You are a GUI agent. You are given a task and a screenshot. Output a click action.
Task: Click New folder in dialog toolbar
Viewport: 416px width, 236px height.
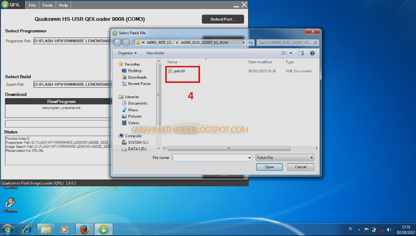(155, 53)
